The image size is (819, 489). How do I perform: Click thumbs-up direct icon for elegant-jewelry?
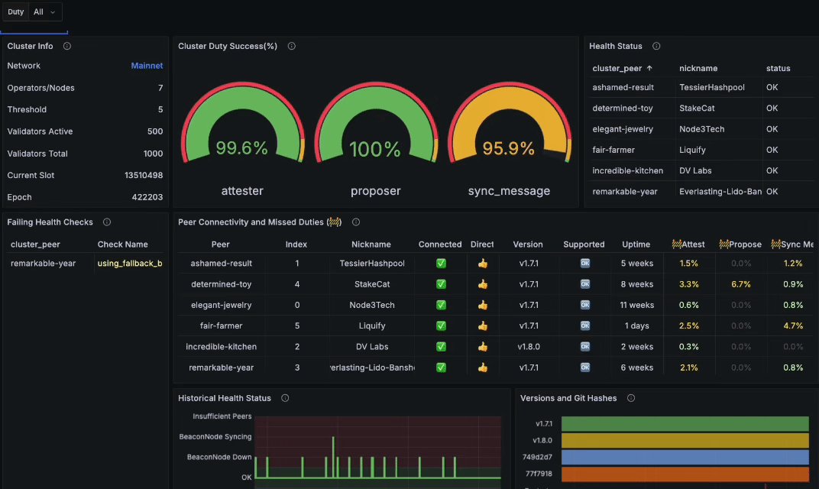coord(483,305)
